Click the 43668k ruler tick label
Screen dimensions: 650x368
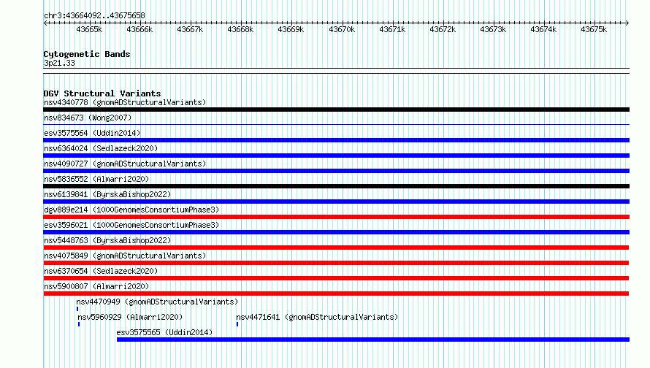(x=240, y=29)
